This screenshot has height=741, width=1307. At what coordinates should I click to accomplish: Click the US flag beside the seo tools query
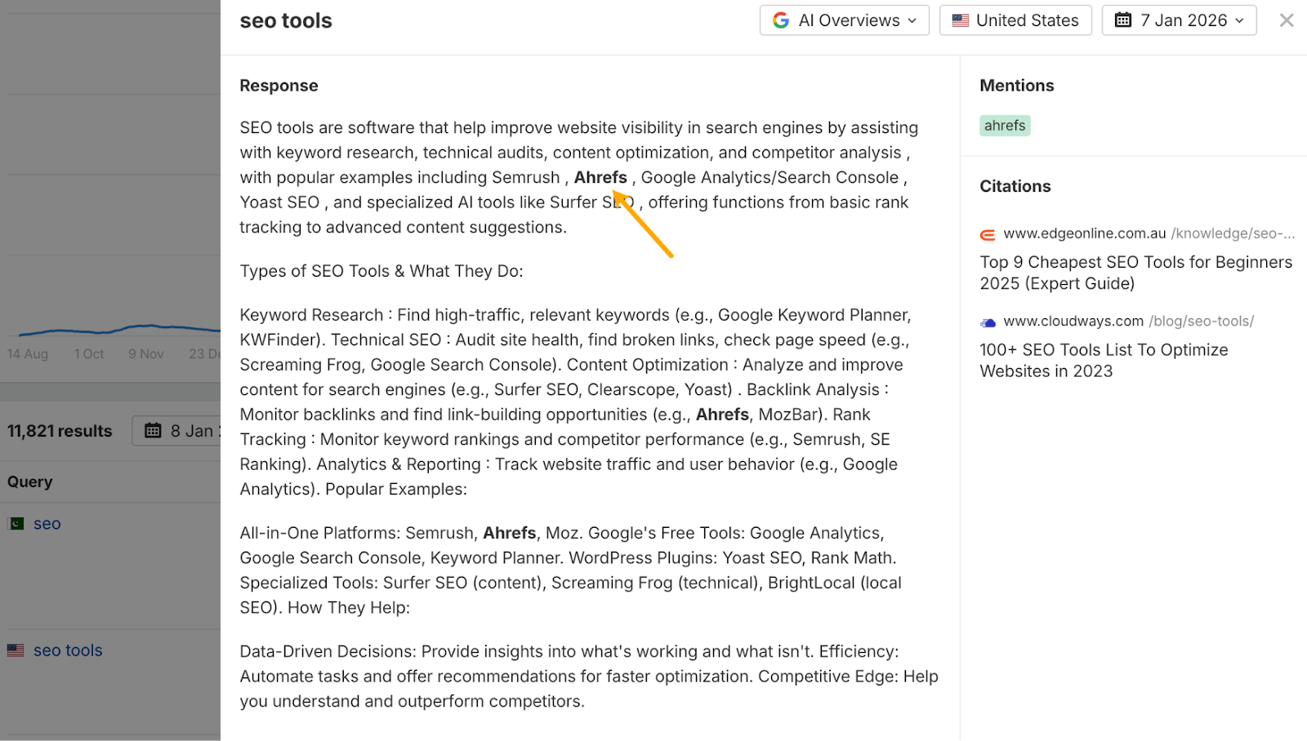[x=16, y=650]
